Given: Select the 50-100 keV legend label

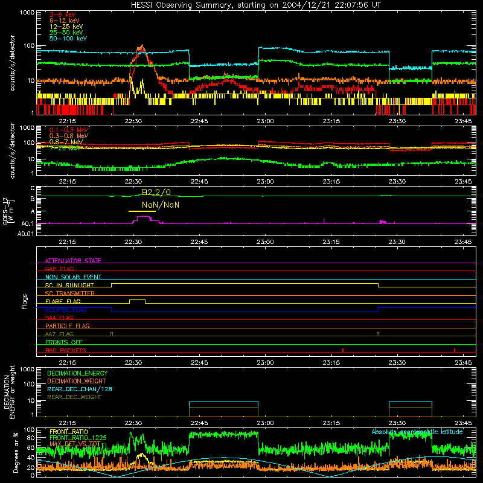Looking at the screenshot, I should coord(68,39).
